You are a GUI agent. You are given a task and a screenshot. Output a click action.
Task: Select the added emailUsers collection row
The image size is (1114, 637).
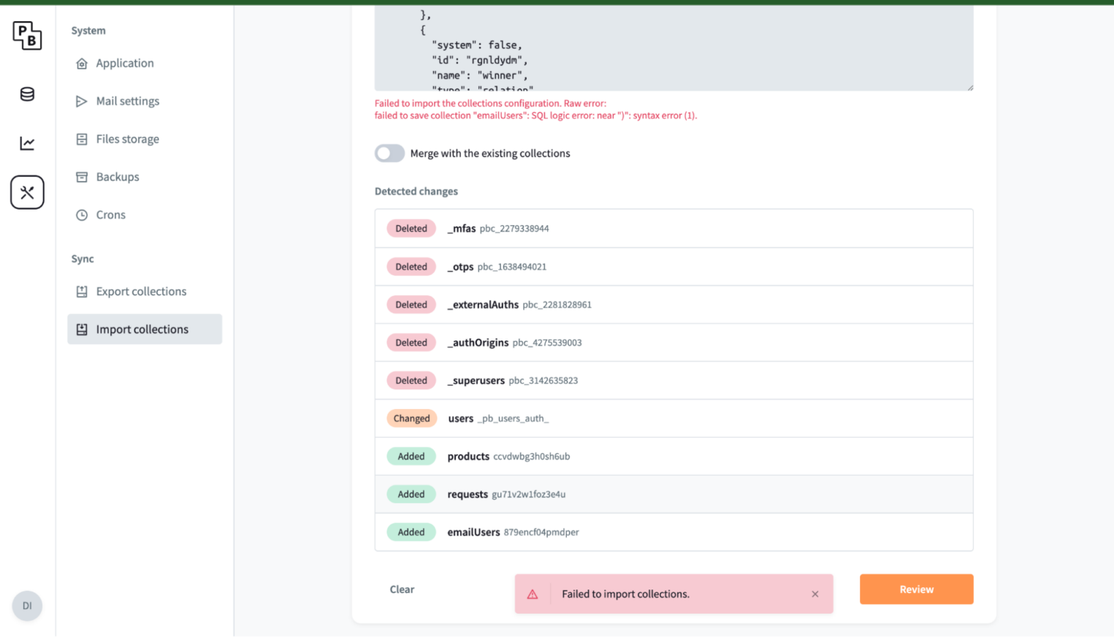pyautogui.click(x=674, y=533)
